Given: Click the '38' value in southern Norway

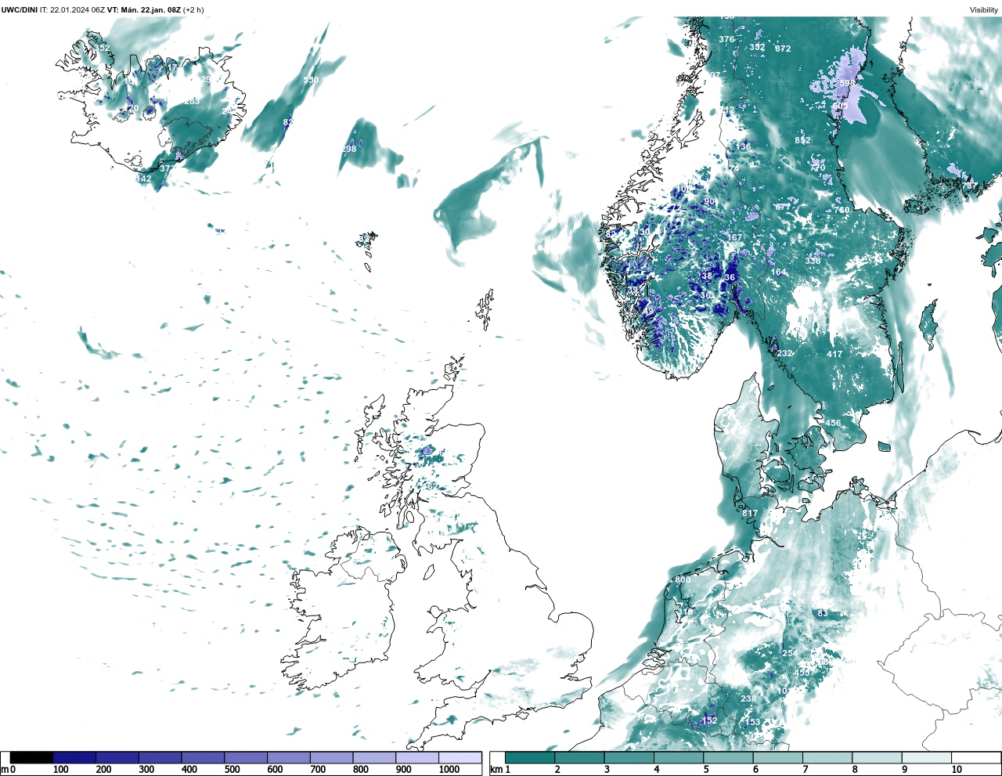Looking at the screenshot, I should pyautogui.click(x=707, y=276).
